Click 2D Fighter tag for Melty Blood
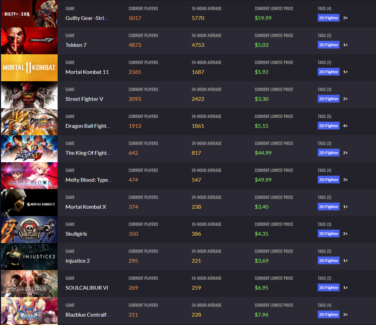 328,180
